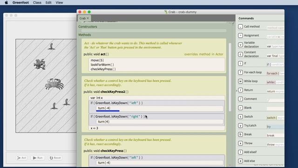Image resolution: width=298 pixels, height=168 pixels.
Task: Click the editor vertical scrollbar
Action: pos(230,77)
